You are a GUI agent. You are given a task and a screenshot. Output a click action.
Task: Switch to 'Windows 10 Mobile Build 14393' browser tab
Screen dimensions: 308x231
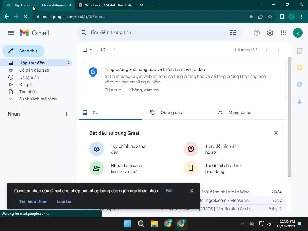point(110,5)
